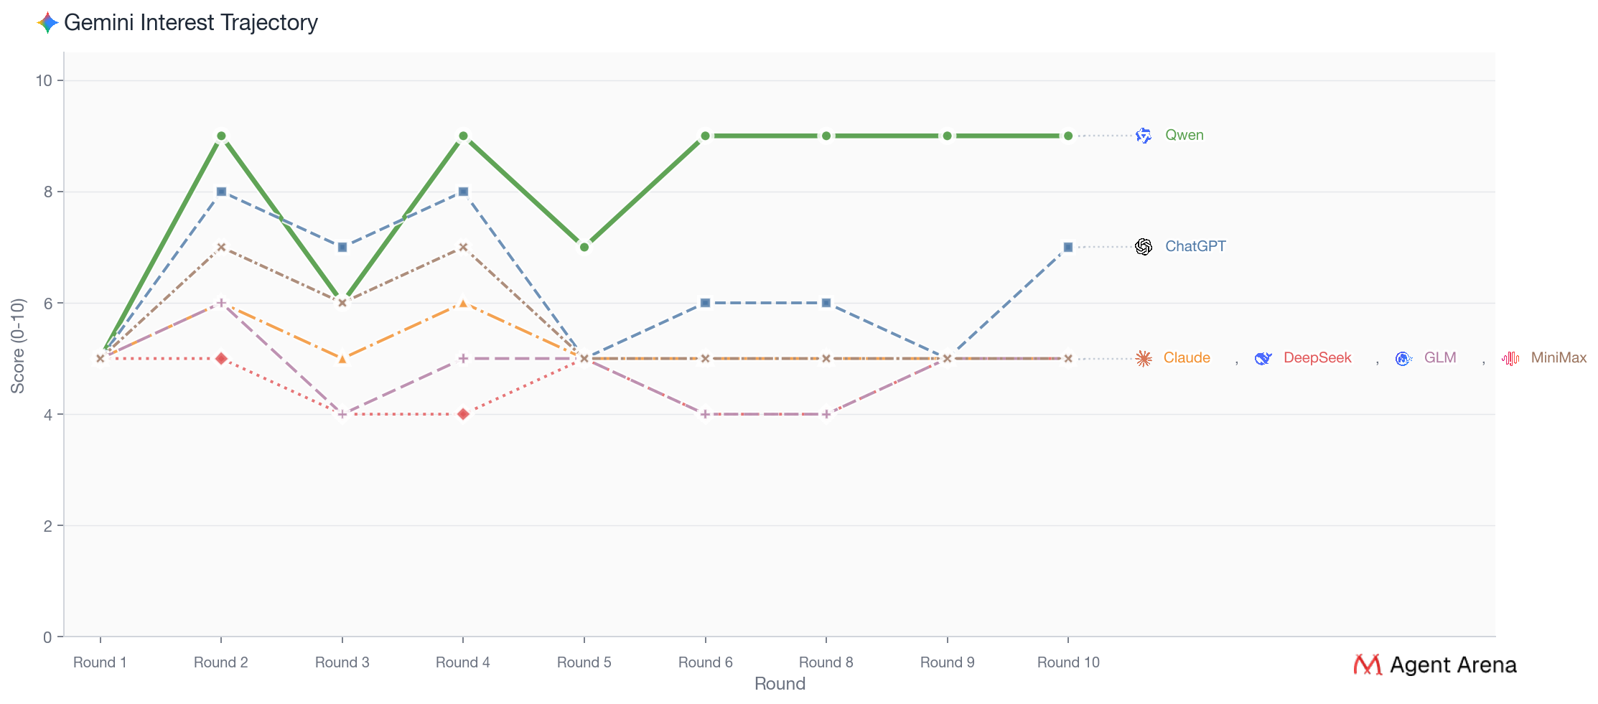This screenshot has height=704, width=1598.
Task: Click the orange triangle marker at Round 3
Action: pos(342,359)
